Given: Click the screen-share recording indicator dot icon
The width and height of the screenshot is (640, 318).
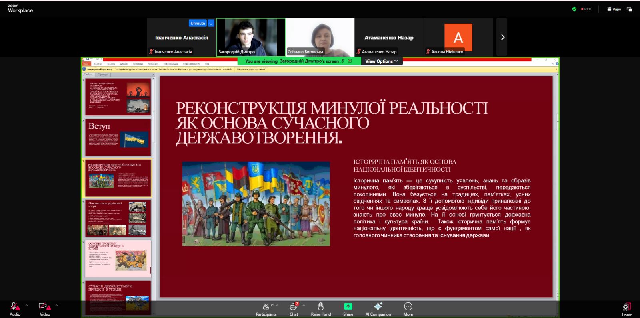Looking at the screenshot, I should click(350, 61).
